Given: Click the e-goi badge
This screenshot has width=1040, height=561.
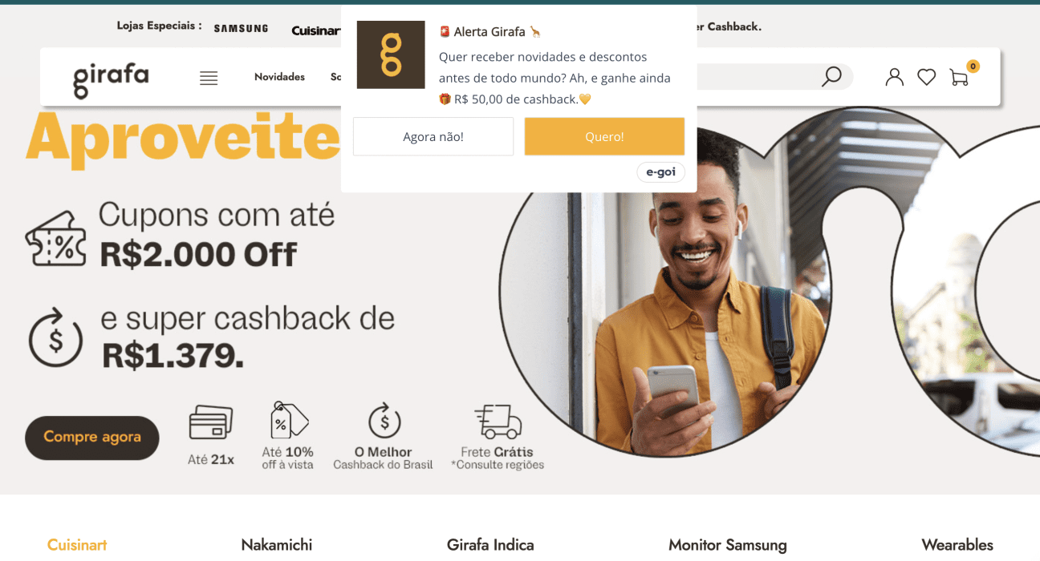Looking at the screenshot, I should 660,172.
